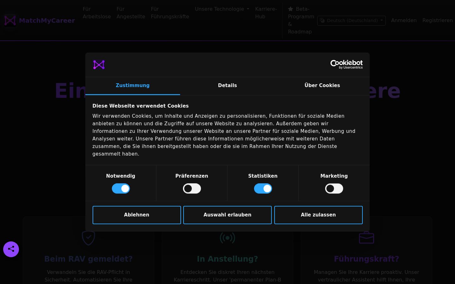The image size is (455, 284).
Task: Click the Anmelden link
Action: click(x=404, y=21)
